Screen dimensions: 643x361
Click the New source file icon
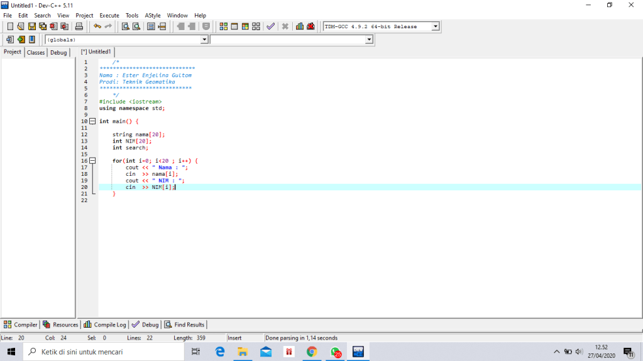(x=10, y=26)
